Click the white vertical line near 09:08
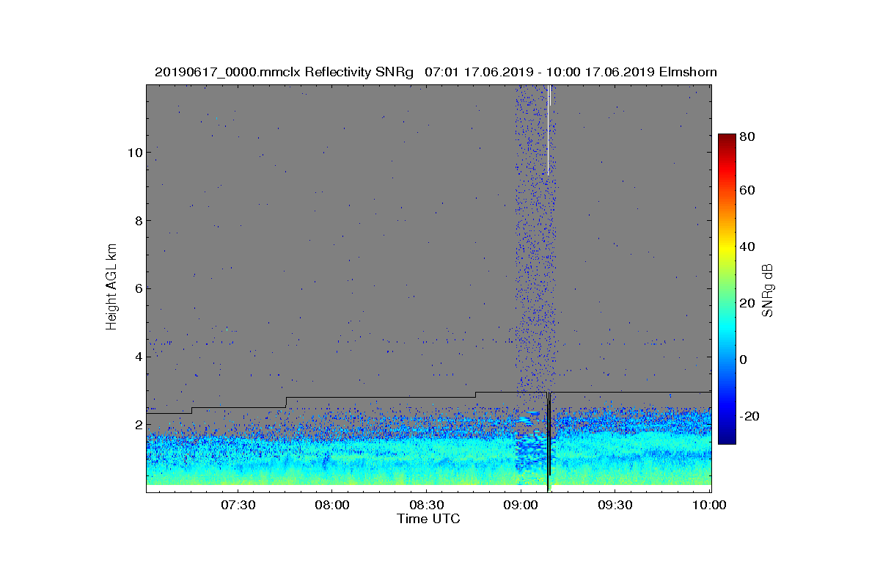880x587 pixels. (548, 130)
